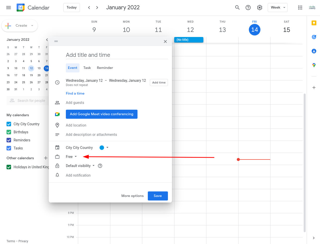Screen dimensions: 320x244
Task: Click the Google Meet camera icon
Action: click(x=57, y=114)
